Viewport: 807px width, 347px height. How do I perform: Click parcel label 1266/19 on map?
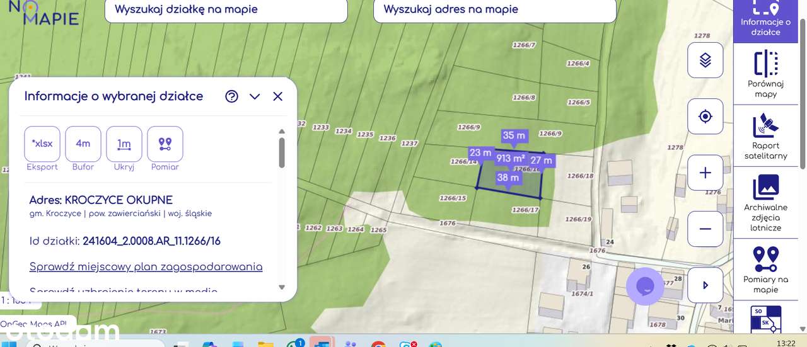(579, 219)
